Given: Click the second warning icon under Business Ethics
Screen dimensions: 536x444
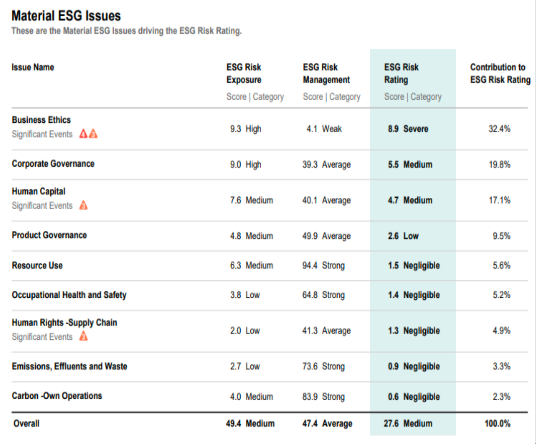Looking at the screenshot, I should pyautogui.click(x=93, y=134).
